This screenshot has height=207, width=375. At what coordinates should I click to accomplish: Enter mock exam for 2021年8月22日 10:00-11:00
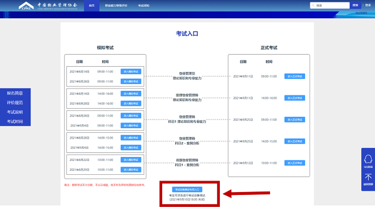(131, 160)
